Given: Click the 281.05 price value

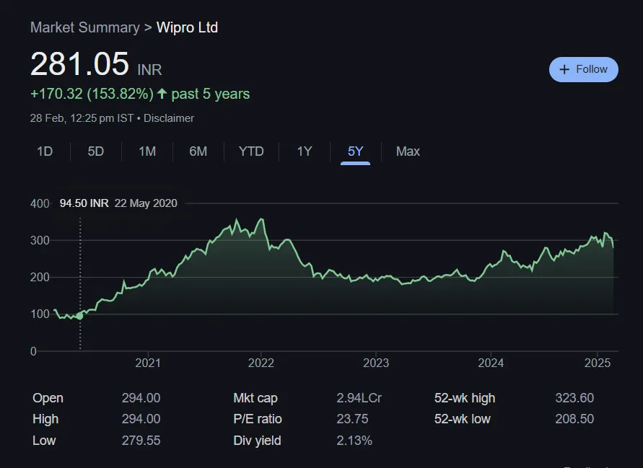Looking at the screenshot, I should pos(79,64).
